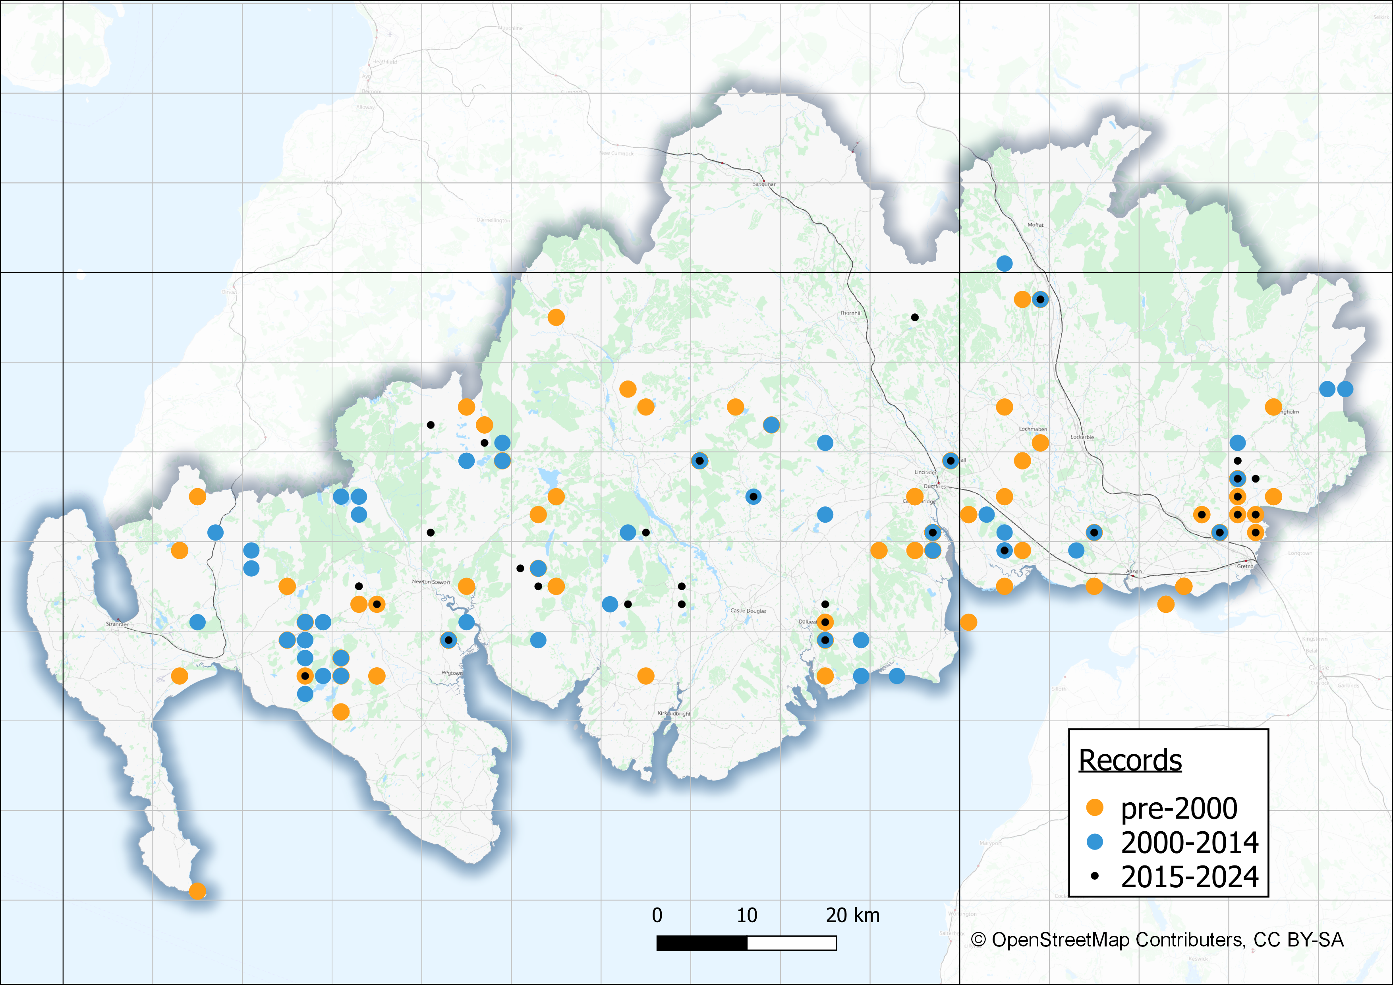Click the orange dot at Mull of Galloway tip
The width and height of the screenshot is (1393, 985).
point(197,890)
